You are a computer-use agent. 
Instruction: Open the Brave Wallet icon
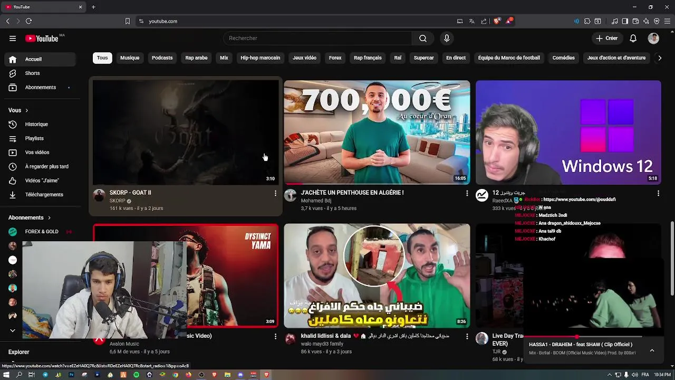coord(635,21)
